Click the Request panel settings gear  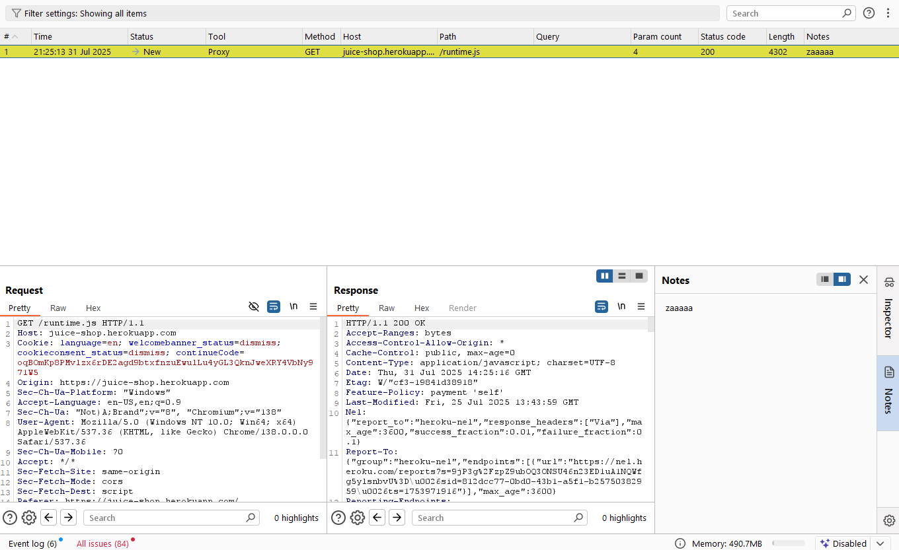pos(29,518)
